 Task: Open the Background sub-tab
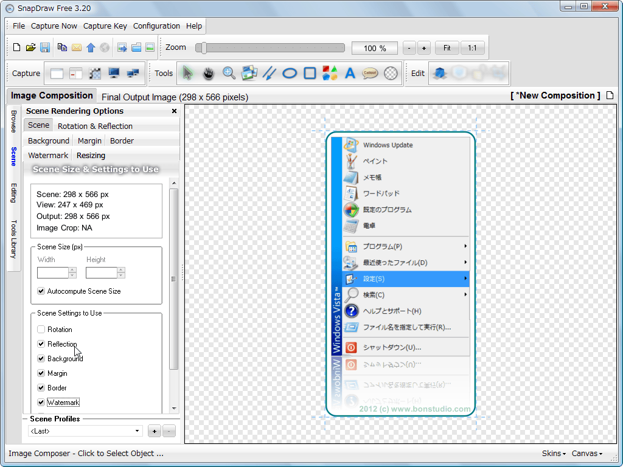(x=49, y=140)
